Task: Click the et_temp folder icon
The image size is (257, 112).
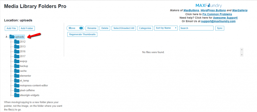Action: click(17, 81)
